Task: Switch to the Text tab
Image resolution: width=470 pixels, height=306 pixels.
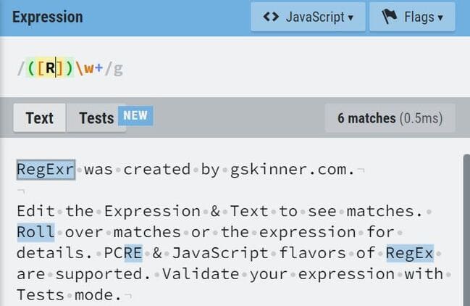Action: pos(40,118)
